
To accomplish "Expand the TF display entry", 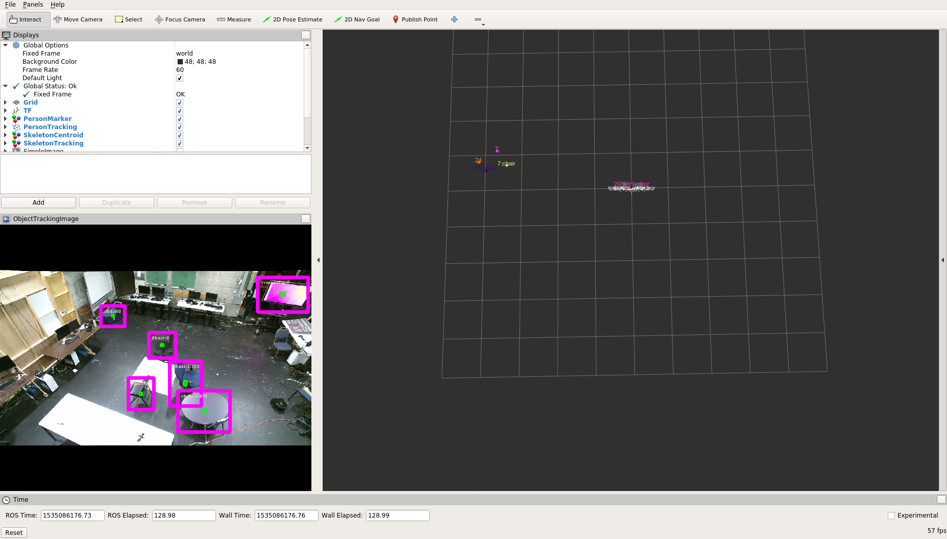I will (x=6, y=111).
